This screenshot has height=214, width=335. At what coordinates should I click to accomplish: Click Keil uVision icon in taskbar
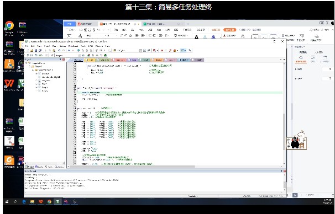coord(57,201)
